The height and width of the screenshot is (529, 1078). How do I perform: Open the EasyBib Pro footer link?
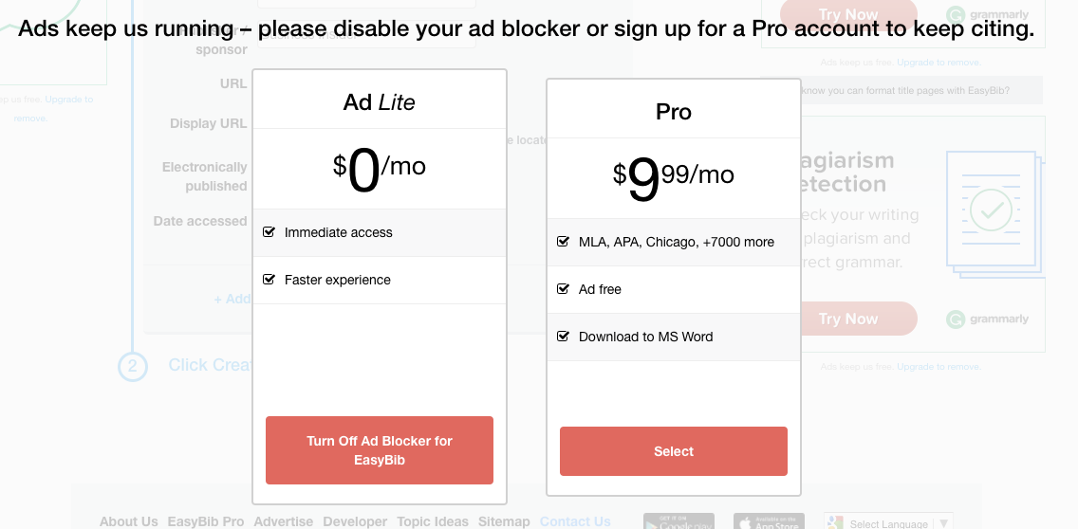tap(206, 521)
